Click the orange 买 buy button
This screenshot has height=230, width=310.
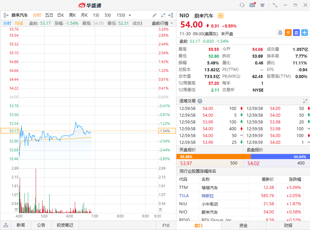pos(288,33)
